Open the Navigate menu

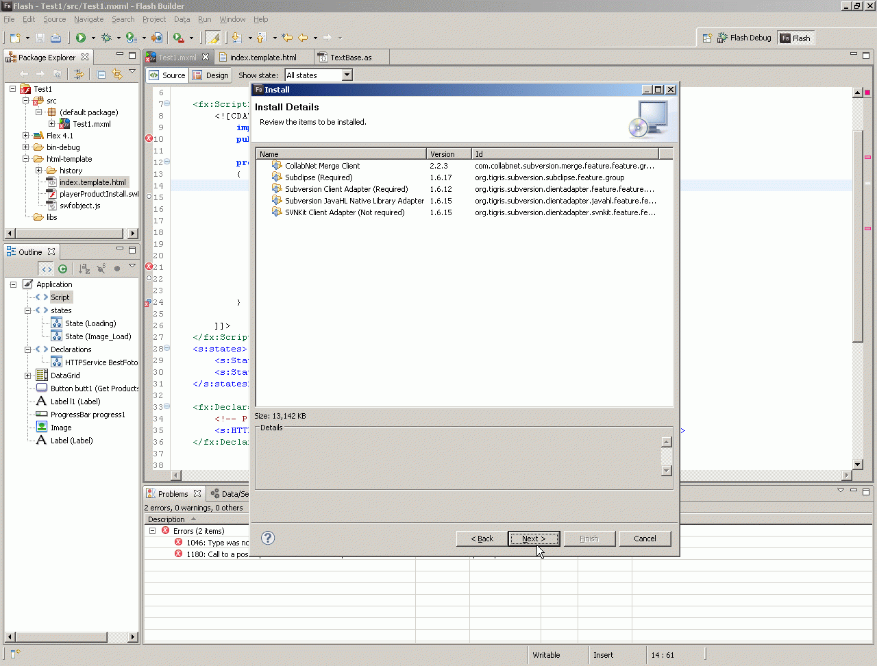tap(89, 19)
